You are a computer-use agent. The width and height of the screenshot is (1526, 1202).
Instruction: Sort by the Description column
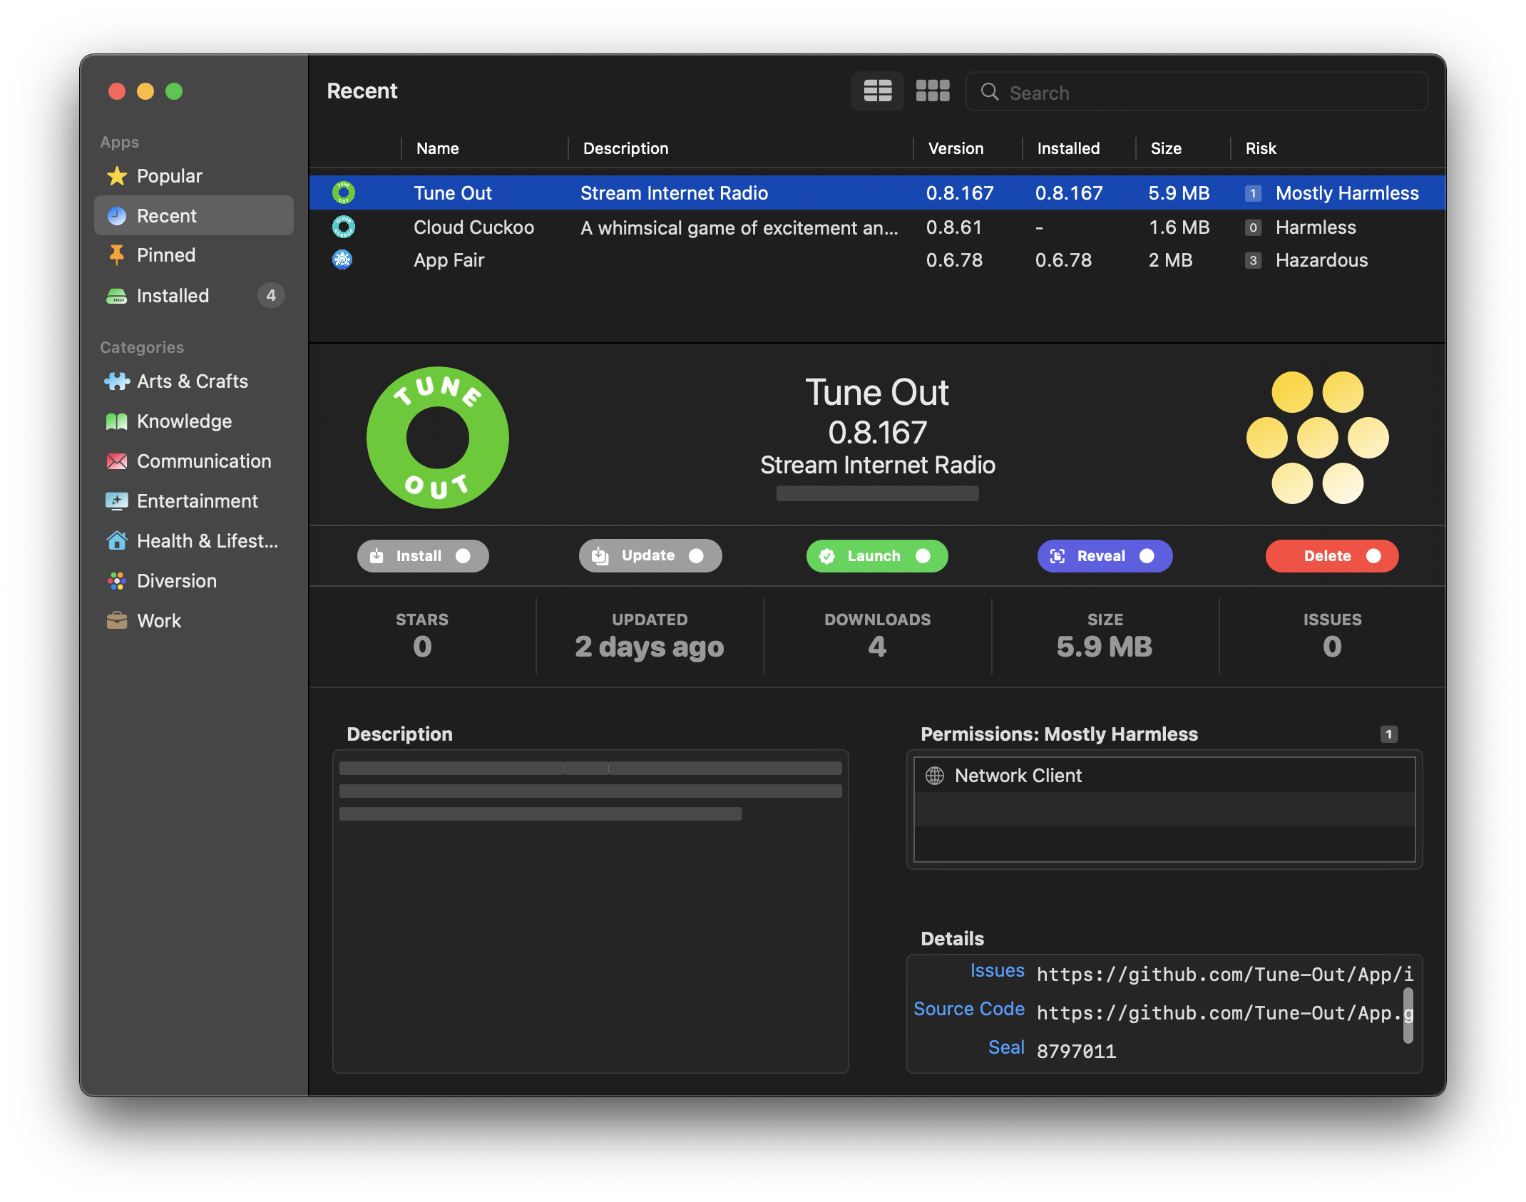point(740,148)
